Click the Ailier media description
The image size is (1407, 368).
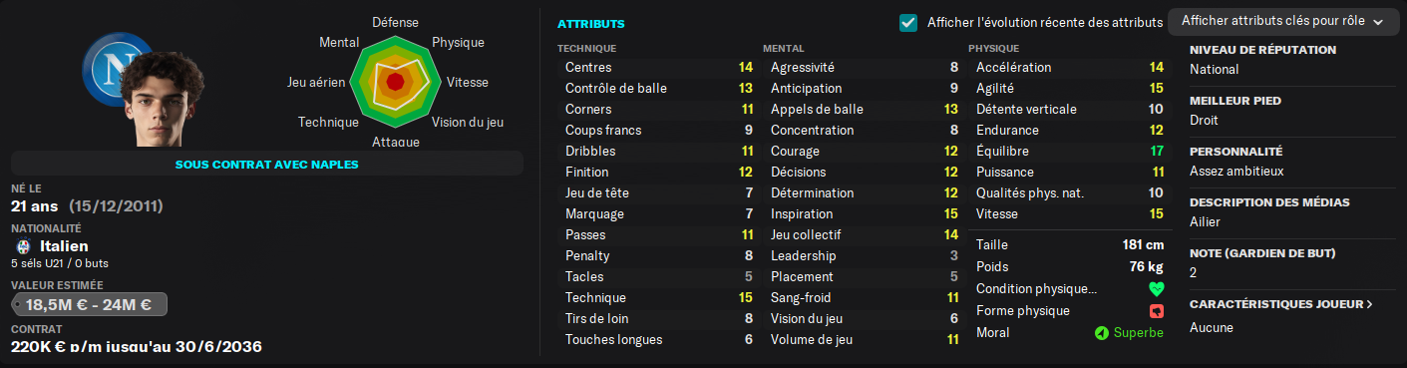click(1207, 221)
